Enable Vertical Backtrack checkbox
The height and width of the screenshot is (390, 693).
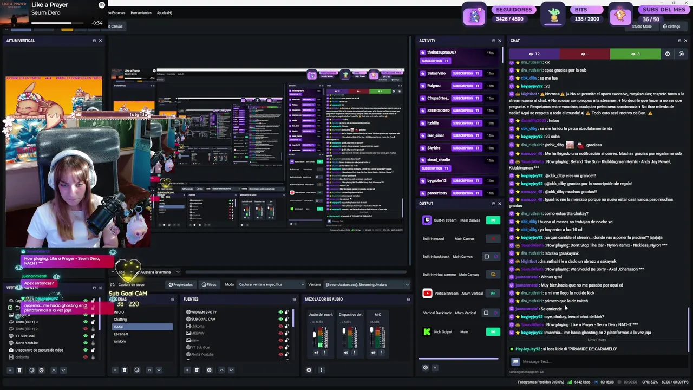click(486, 313)
